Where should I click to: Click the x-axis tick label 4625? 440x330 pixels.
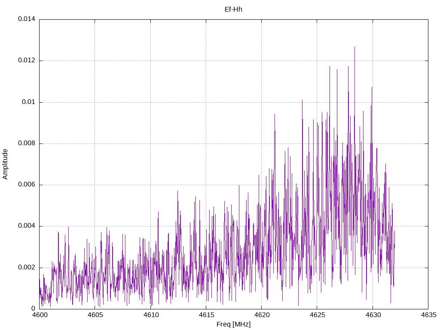(x=318, y=315)
